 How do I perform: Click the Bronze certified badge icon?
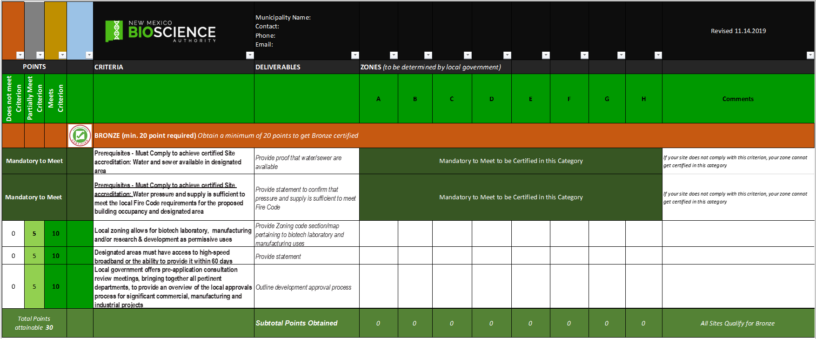pyautogui.click(x=80, y=136)
